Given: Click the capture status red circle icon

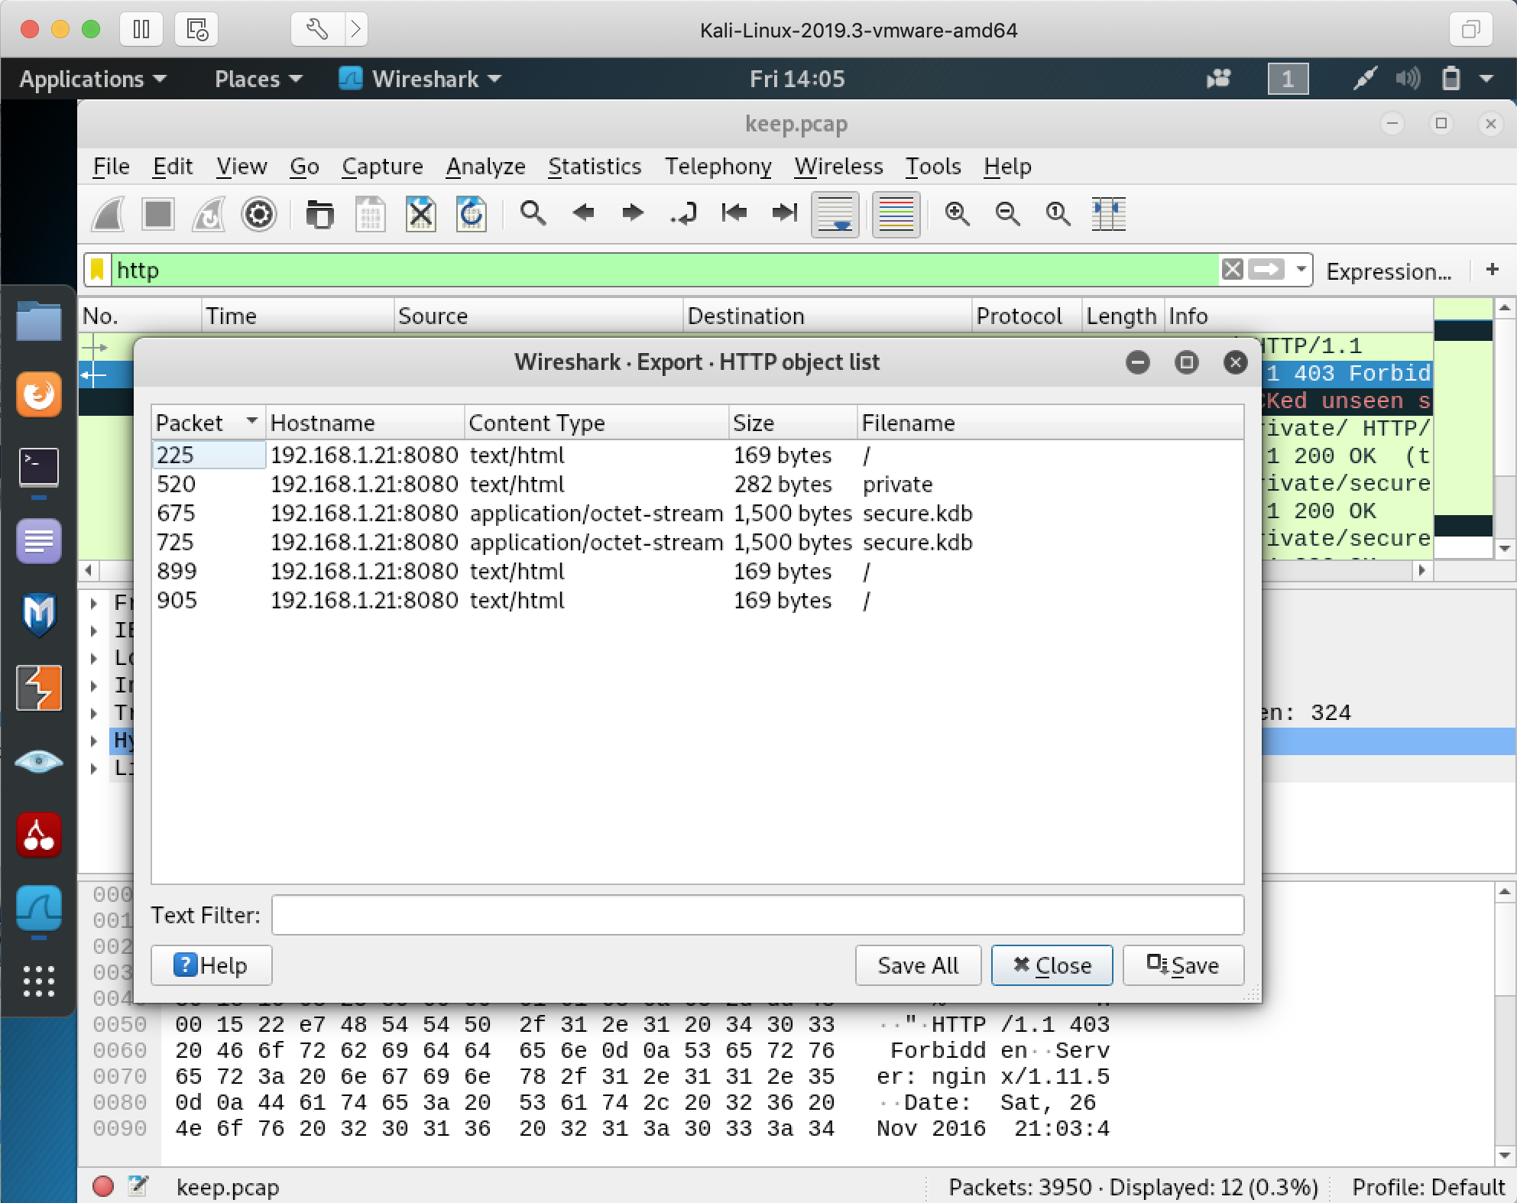Looking at the screenshot, I should coord(103,1186).
